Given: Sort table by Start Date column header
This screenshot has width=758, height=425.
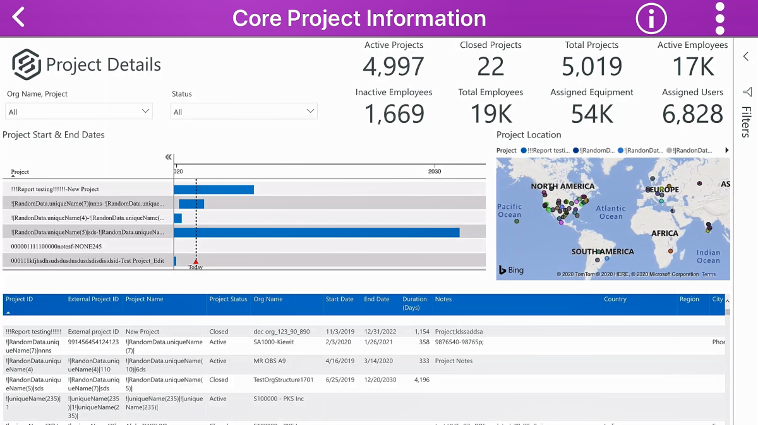Looking at the screenshot, I should point(339,300).
